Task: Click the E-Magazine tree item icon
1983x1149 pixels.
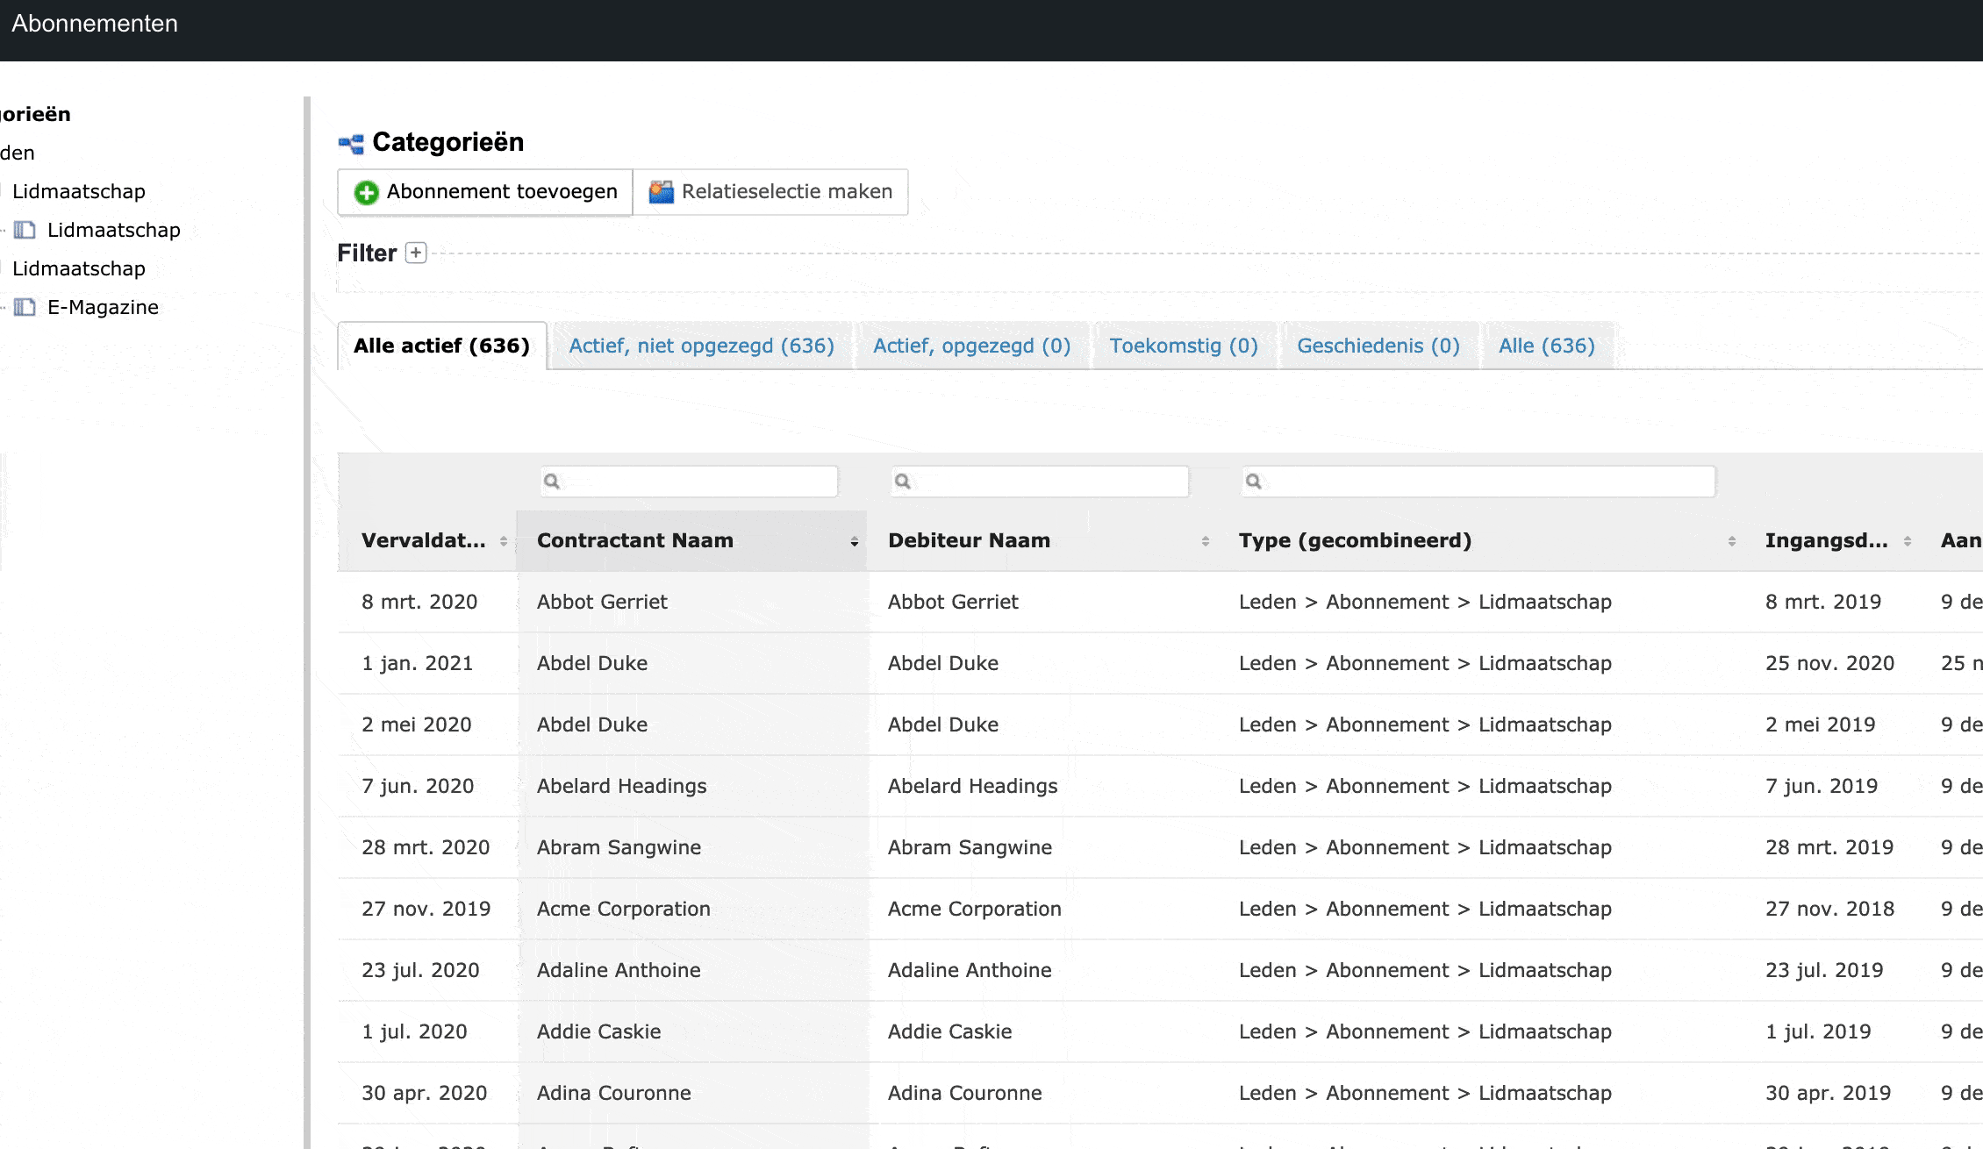Action: pyautogui.click(x=25, y=307)
